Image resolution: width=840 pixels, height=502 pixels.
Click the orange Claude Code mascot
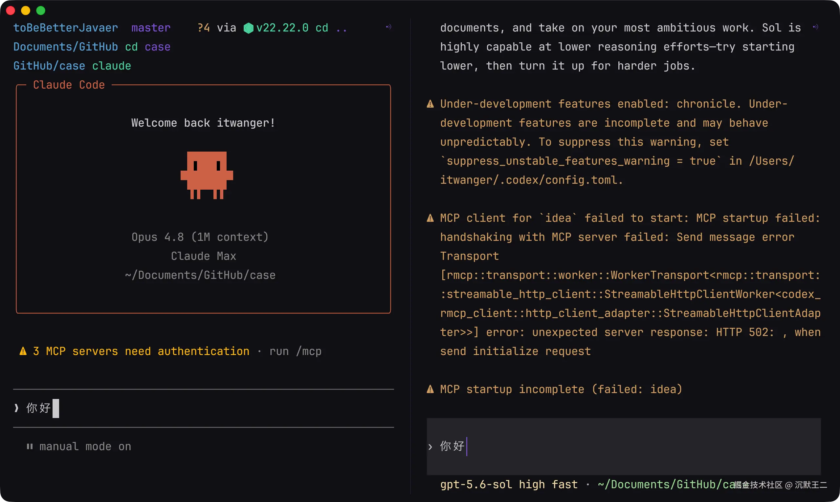[x=207, y=175]
